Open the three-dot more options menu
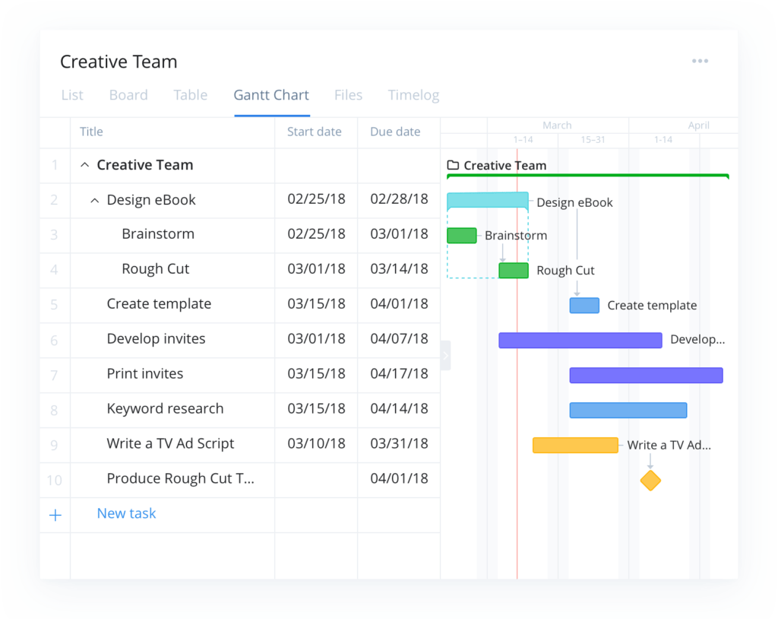778x619 pixels. click(700, 62)
